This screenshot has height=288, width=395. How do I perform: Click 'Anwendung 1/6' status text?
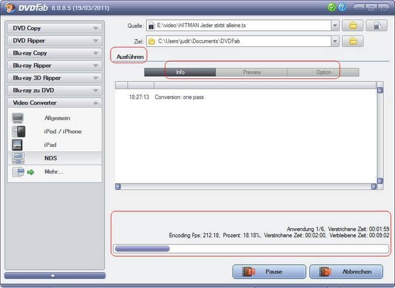(306, 229)
